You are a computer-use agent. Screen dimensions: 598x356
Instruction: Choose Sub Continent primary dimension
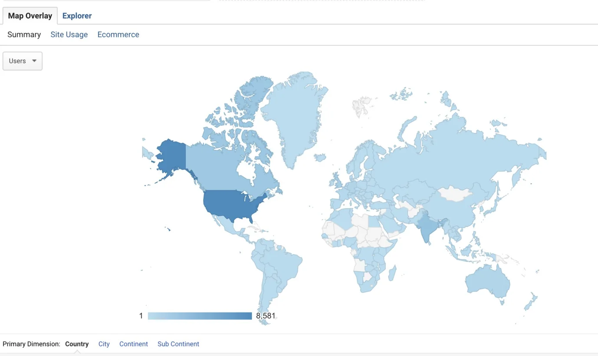point(178,344)
